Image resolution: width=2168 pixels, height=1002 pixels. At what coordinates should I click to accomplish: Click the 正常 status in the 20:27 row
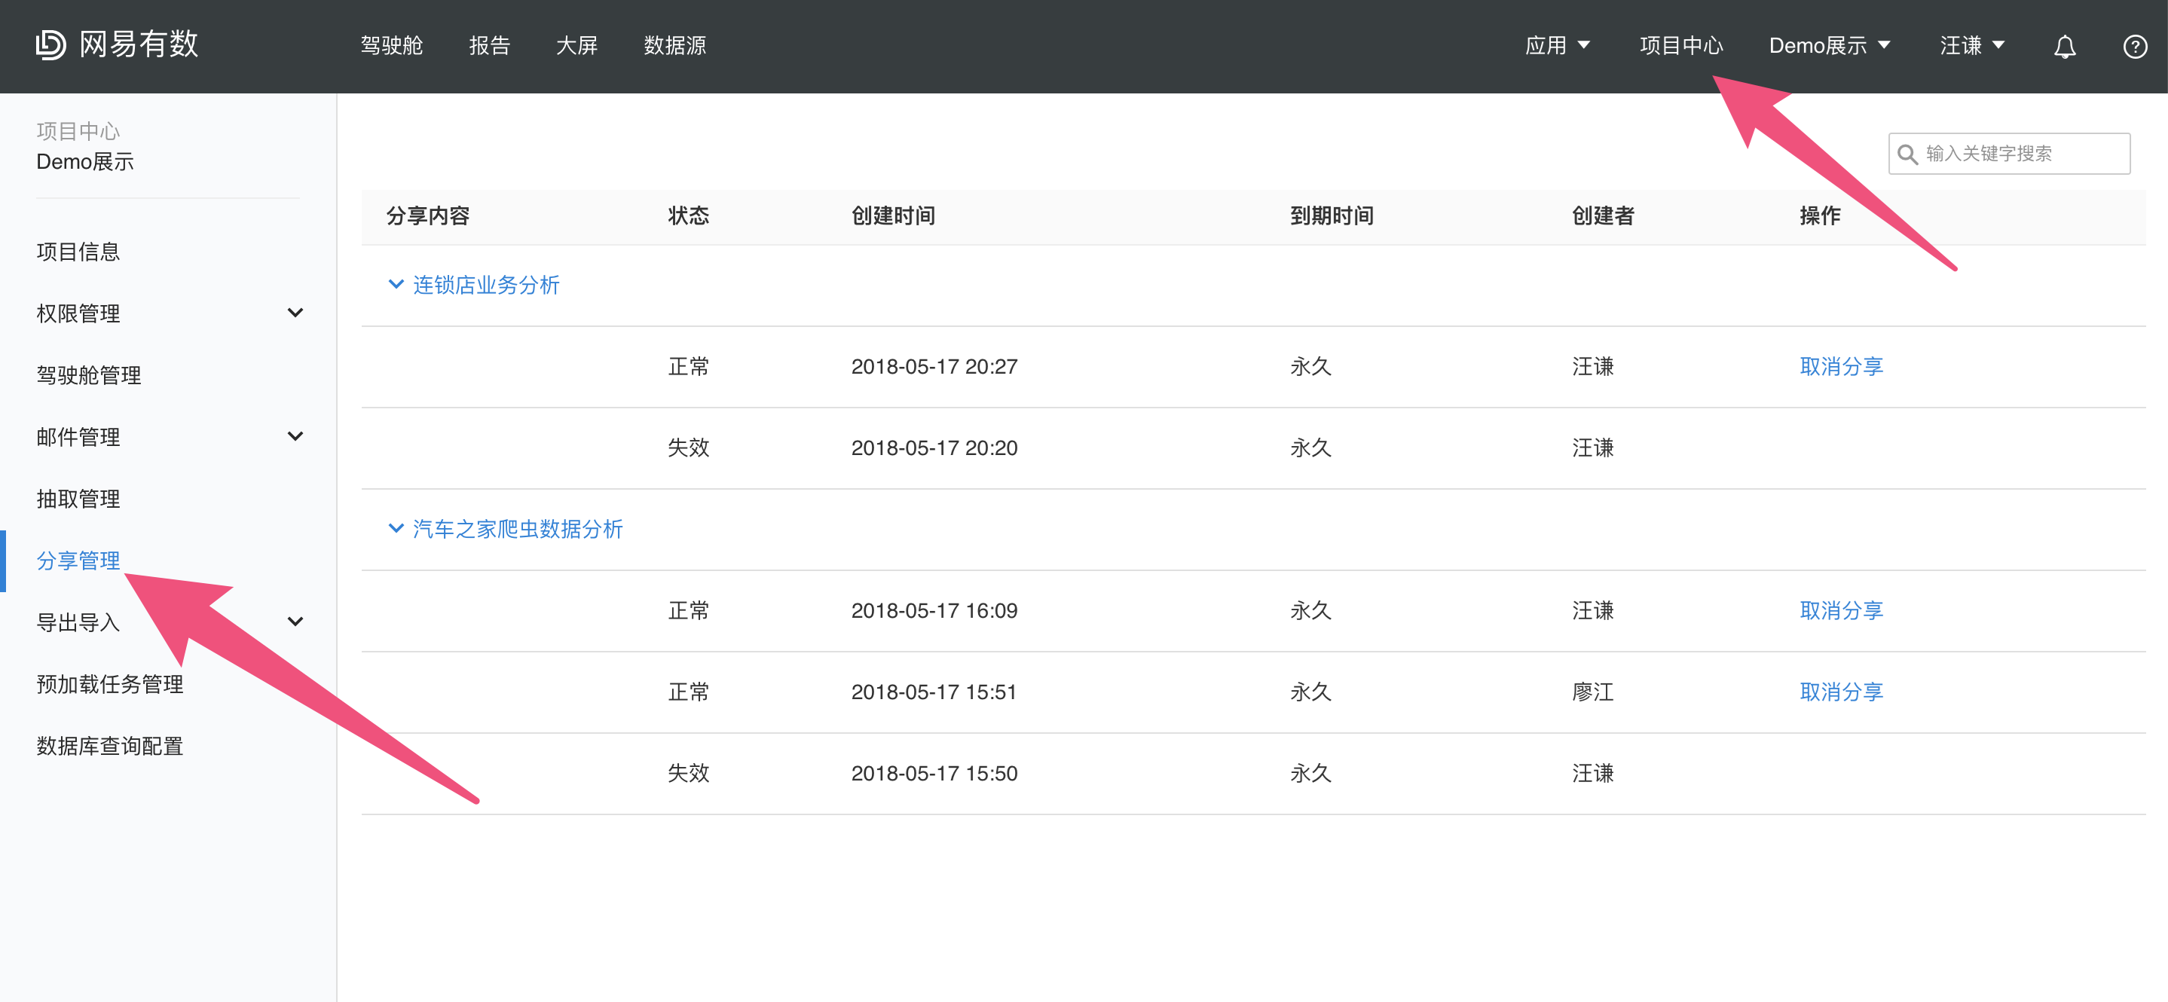(x=689, y=367)
